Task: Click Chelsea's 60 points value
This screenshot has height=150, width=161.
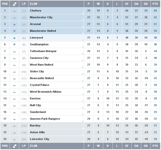Action: tap(155, 11)
